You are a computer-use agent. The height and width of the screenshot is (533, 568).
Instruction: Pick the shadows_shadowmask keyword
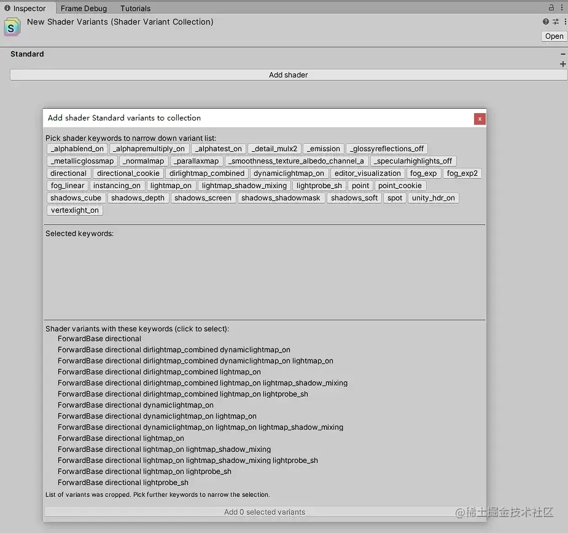(x=281, y=198)
